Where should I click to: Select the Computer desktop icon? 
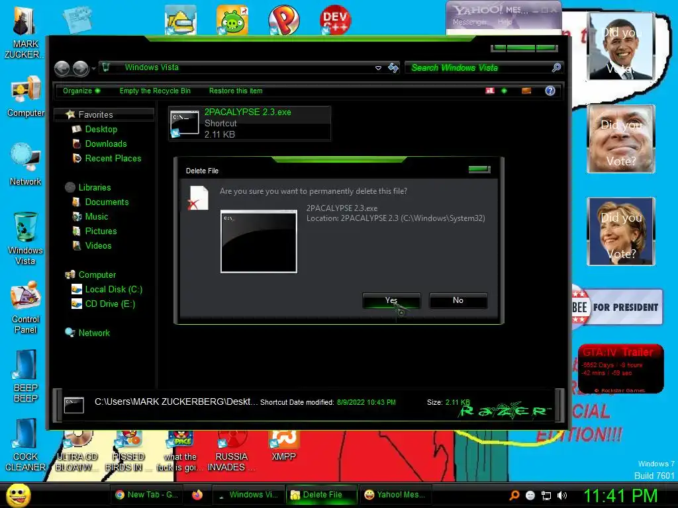(x=26, y=97)
